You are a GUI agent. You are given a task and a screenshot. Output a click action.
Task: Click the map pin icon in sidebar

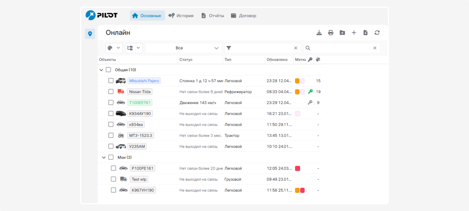point(90,34)
